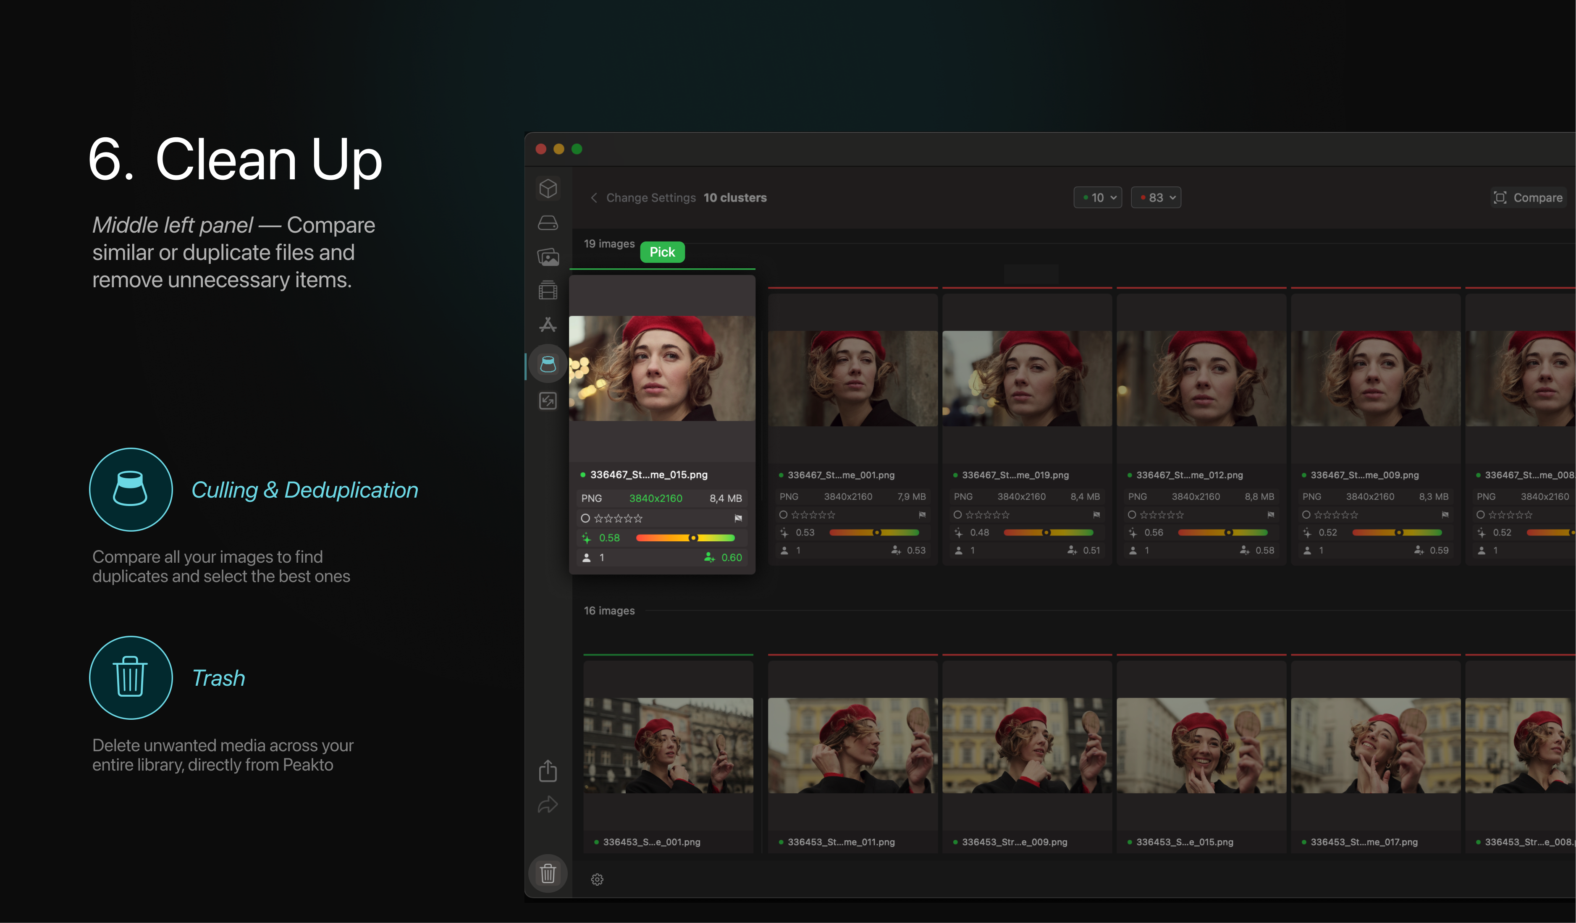The height and width of the screenshot is (923, 1576).
Task: Click the settings gear at bottom
Action: tap(597, 879)
